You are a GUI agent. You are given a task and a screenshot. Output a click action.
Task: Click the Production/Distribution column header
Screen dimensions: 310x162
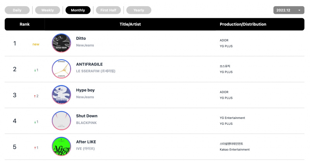243,24
